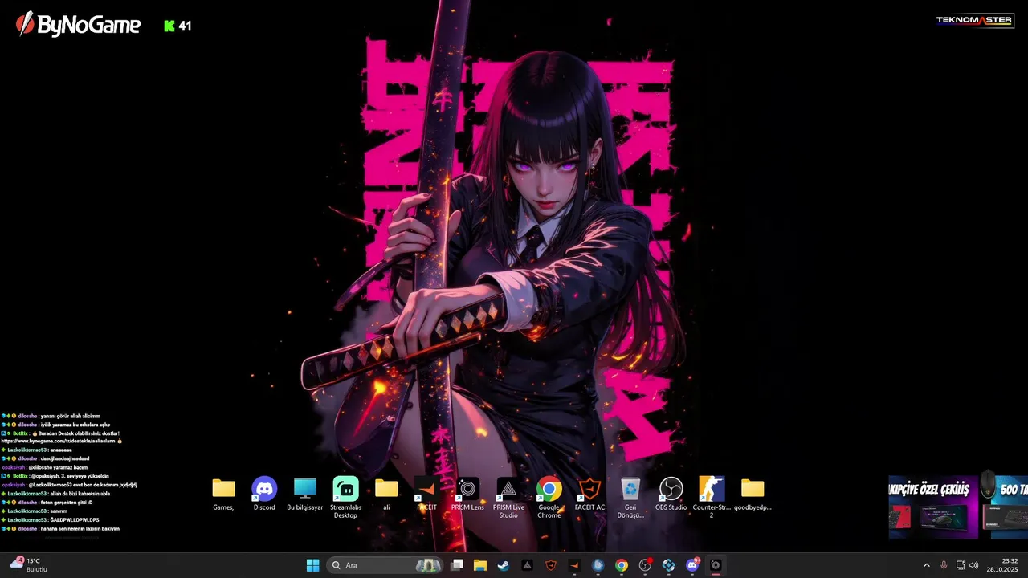The width and height of the screenshot is (1028, 578).
Task: Switch to PRISM Lens on the taskbar
Action: [716, 565]
